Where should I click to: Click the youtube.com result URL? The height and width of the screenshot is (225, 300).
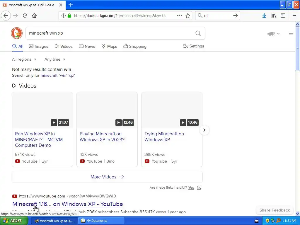coord(67,196)
